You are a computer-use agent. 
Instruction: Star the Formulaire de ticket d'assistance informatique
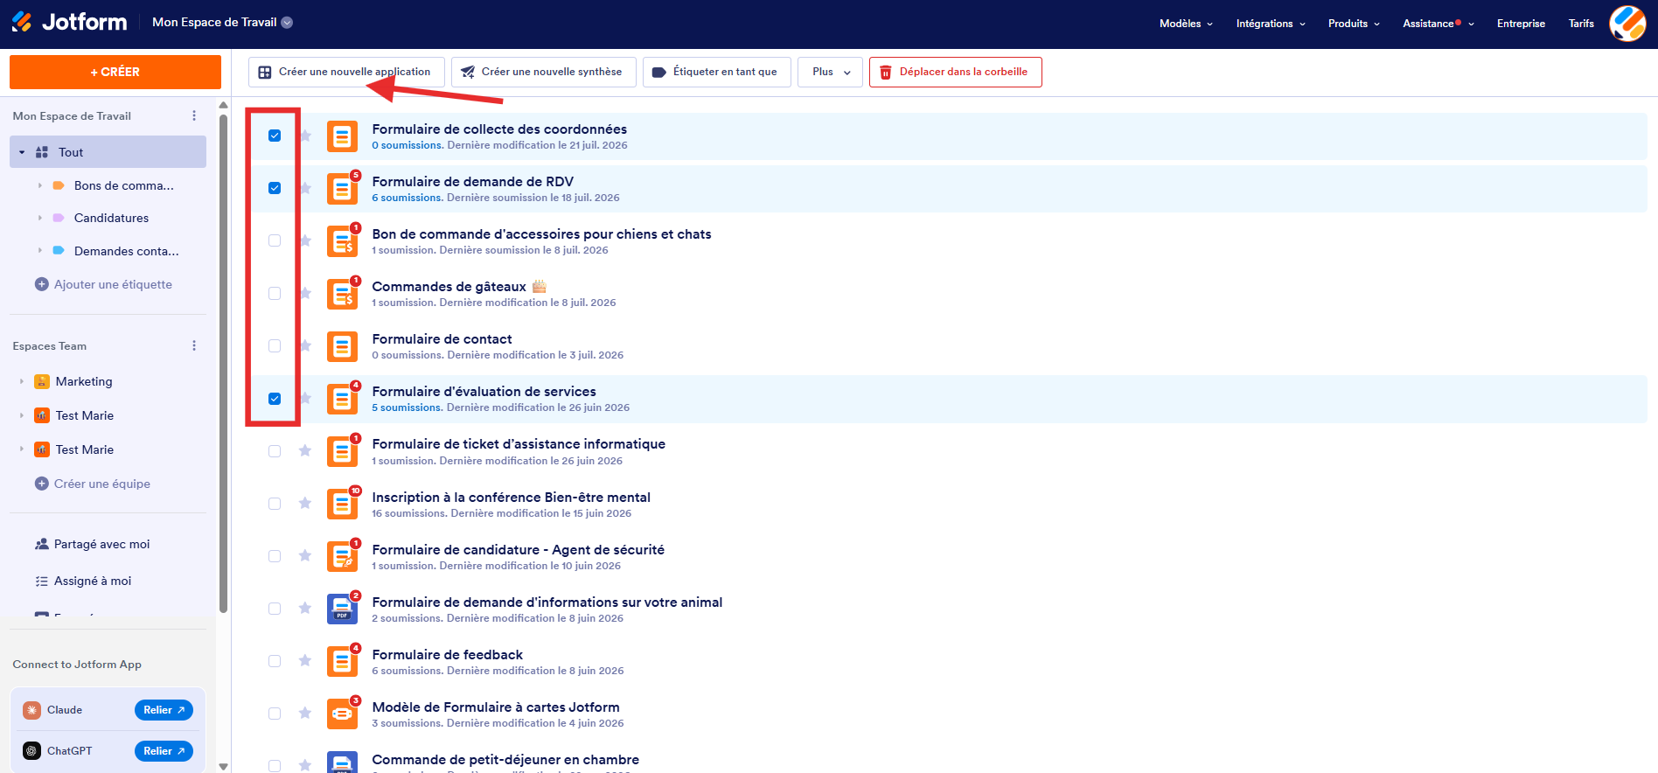[x=305, y=451]
